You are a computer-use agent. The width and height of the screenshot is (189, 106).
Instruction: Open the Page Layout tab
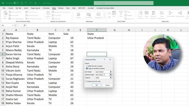[x=35, y=8]
